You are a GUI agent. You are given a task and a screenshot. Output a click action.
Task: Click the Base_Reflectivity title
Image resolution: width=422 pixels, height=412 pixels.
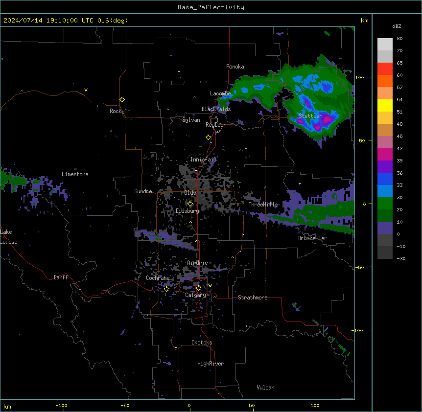point(211,7)
